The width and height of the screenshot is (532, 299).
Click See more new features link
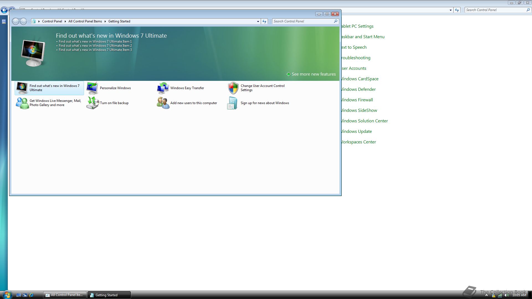click(314, 74)
